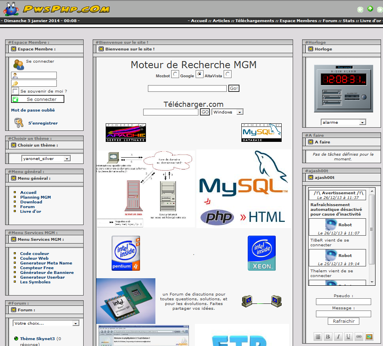The height and width of the screenshot is (346, 383).
Task: Click Robot avatar in 26/12/13 11:07 message
Action: [331, 225]
